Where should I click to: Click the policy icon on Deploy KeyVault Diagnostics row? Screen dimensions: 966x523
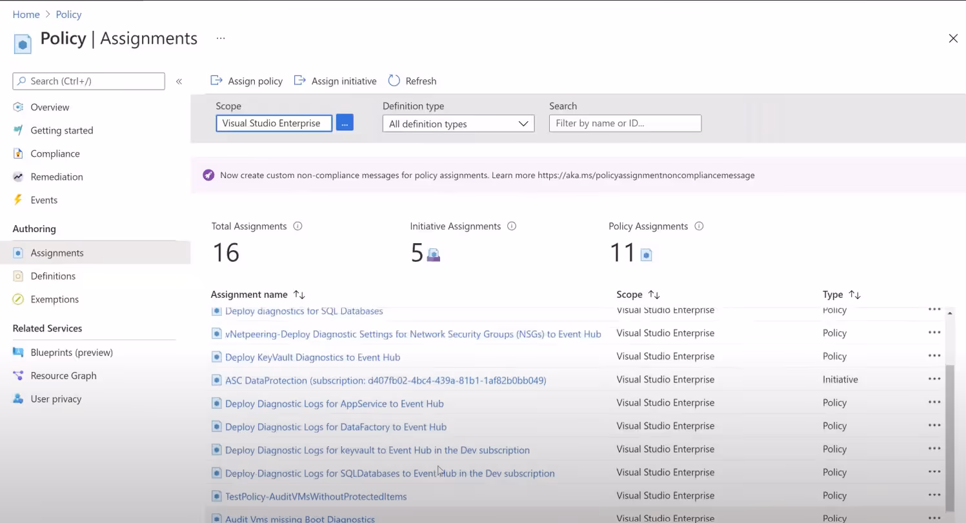[x=217, y=357]
